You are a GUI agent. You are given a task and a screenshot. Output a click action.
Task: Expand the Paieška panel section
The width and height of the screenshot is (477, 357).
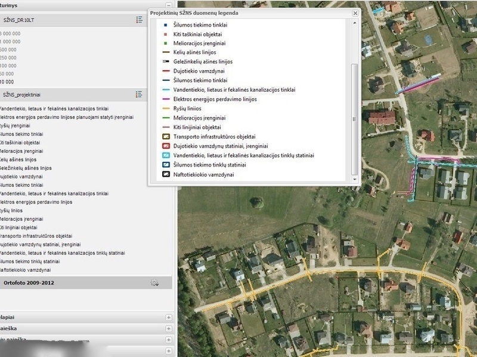tap(169, 328)
